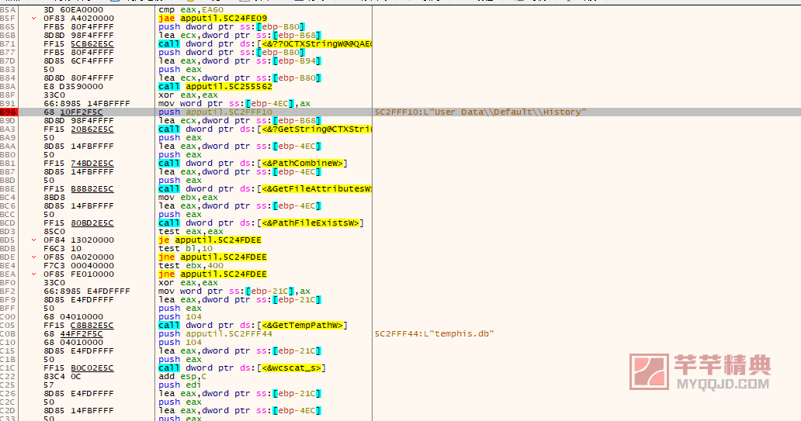Click the bytes '0F84 13020000'

[78, 240]
